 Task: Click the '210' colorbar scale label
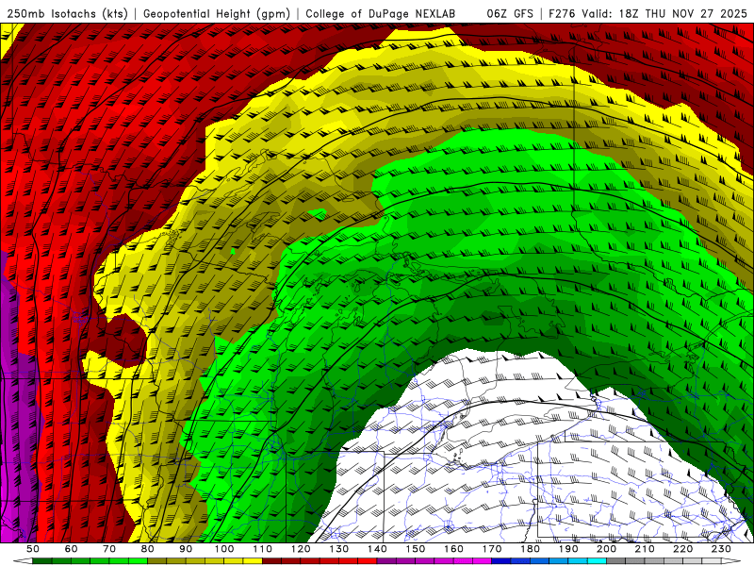pyautogui.click(x=645, y=549)
